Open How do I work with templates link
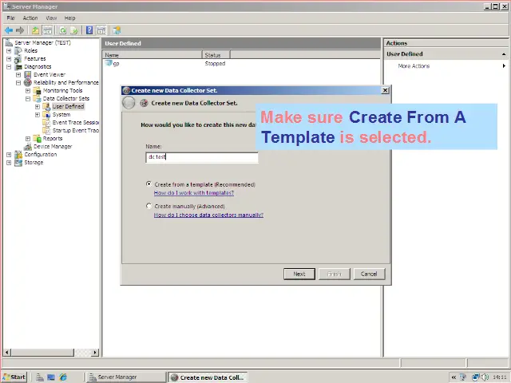 (x=193, y=193)
